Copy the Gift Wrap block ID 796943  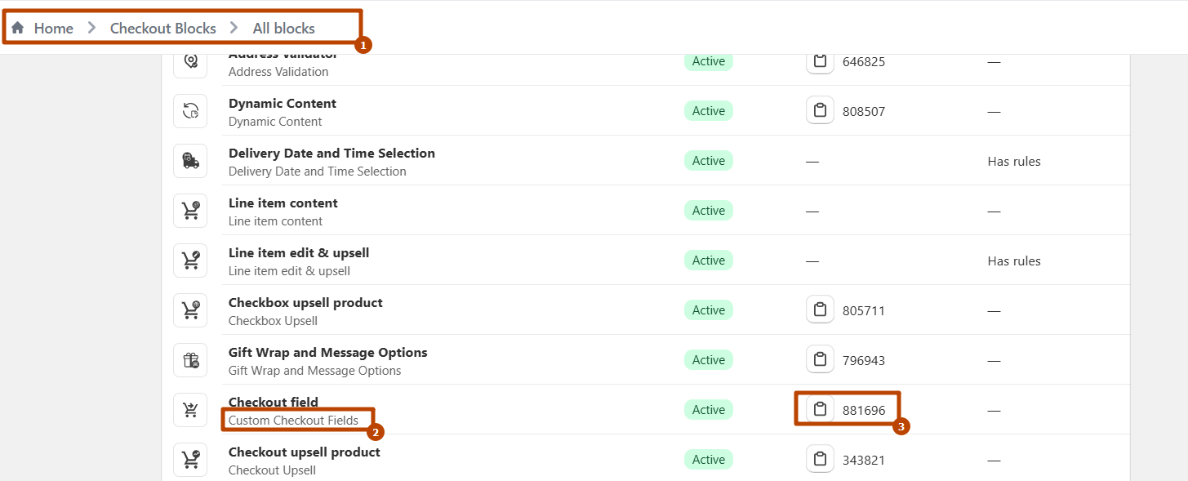point(820,360)
